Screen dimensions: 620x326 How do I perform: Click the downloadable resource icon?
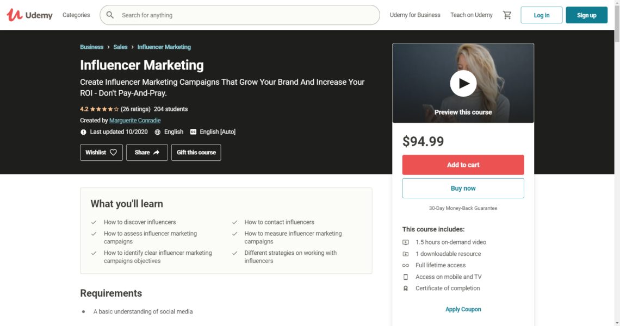point(405,254)
